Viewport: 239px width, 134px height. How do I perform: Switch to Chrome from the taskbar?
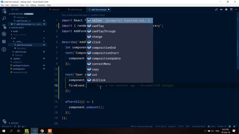tap(42, 131)
